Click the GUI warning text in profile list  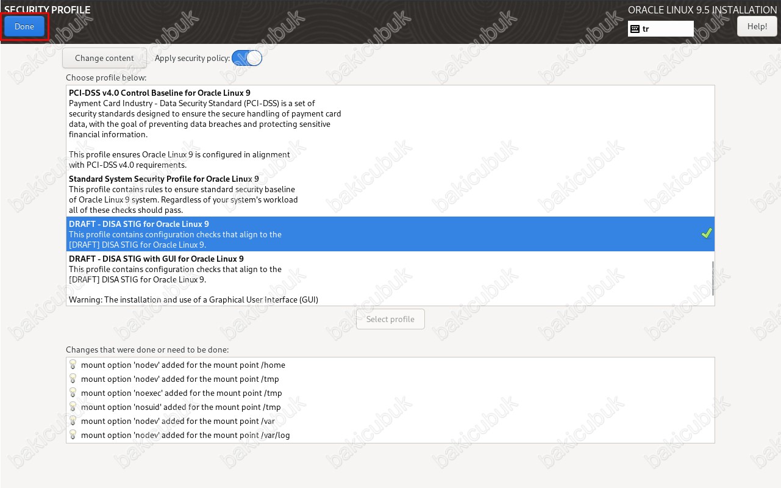point(193,300)
